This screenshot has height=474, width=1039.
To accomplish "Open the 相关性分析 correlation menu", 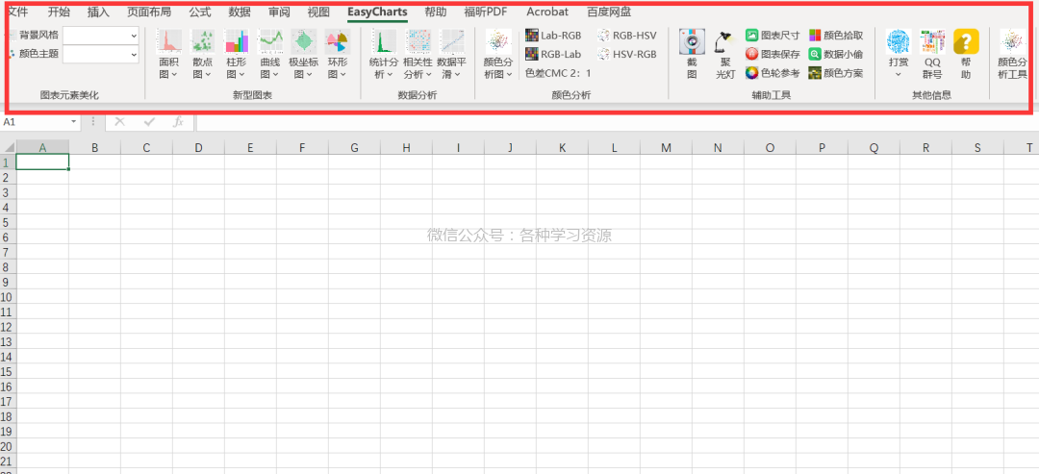I will tap(418, 54).
